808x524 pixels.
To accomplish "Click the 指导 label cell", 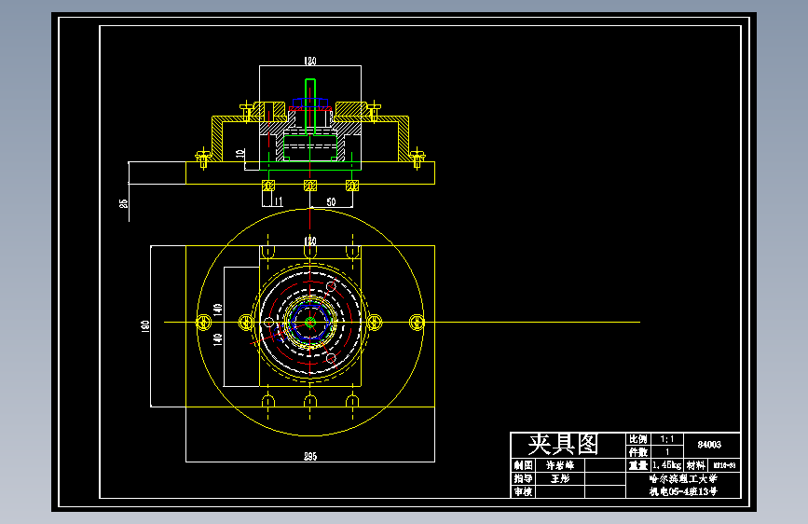I will [523, 478].
